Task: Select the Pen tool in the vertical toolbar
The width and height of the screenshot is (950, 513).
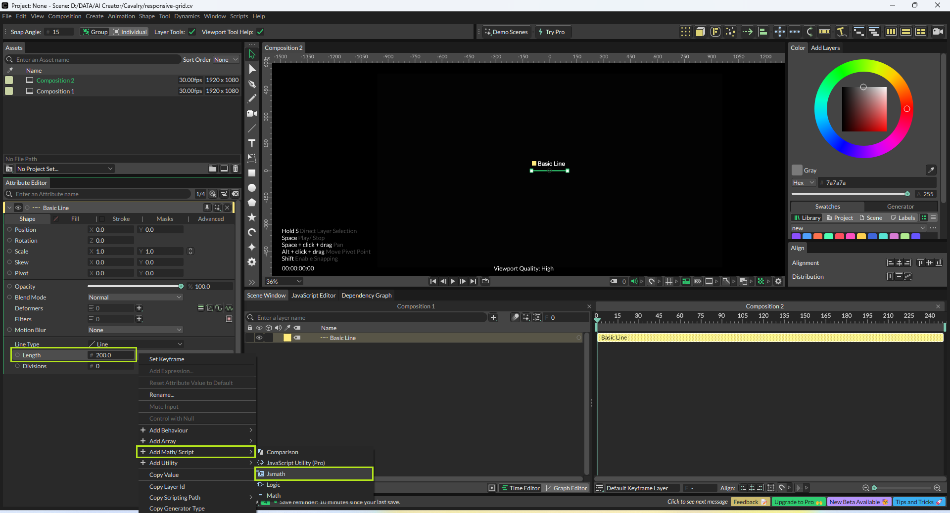Action: tap(252, 84)
